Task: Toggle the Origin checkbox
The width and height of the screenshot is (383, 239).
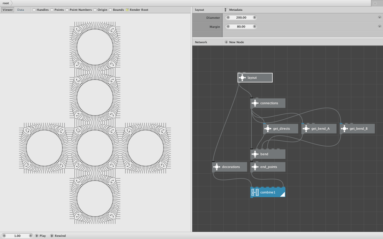Action: pyautogui.click(x=95, y=10)
